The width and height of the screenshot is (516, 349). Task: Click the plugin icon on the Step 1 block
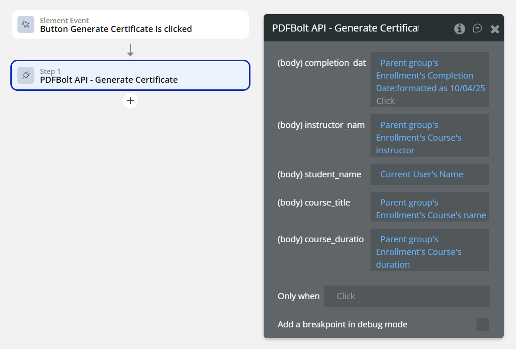click(x=26, y=75)
